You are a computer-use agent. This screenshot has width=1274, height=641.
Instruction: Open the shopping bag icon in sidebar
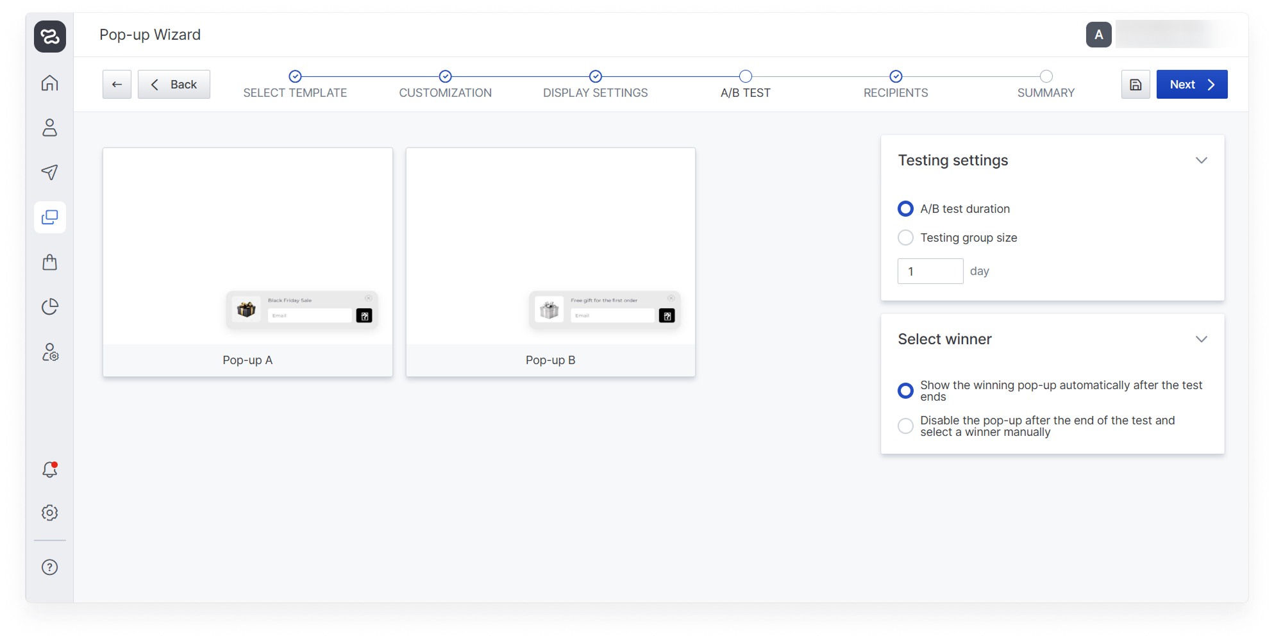point(49,262)
